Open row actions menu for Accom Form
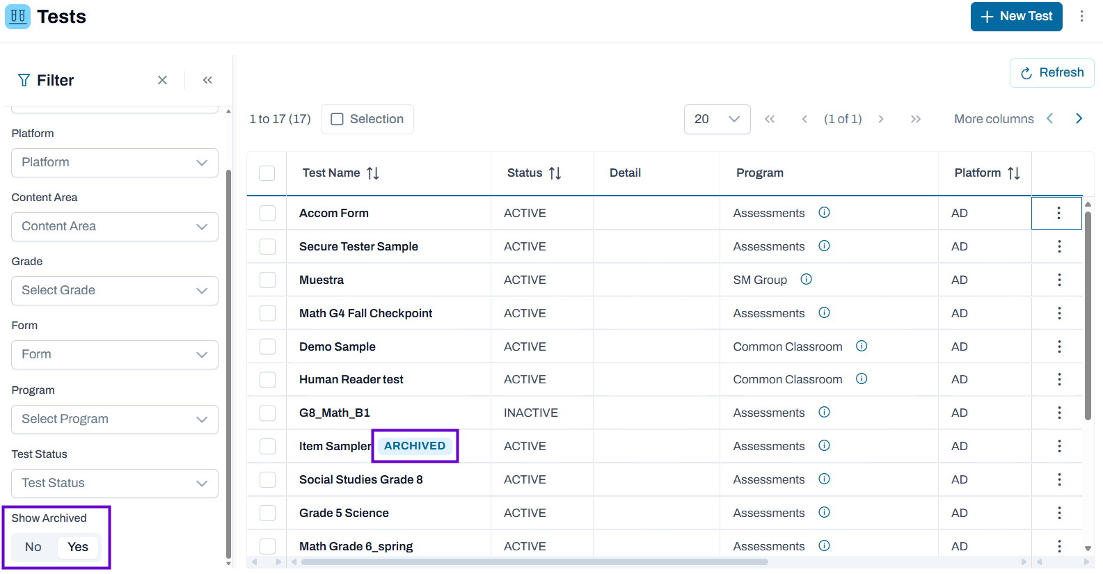The image size is (1103, 574). click(1058, 213)
